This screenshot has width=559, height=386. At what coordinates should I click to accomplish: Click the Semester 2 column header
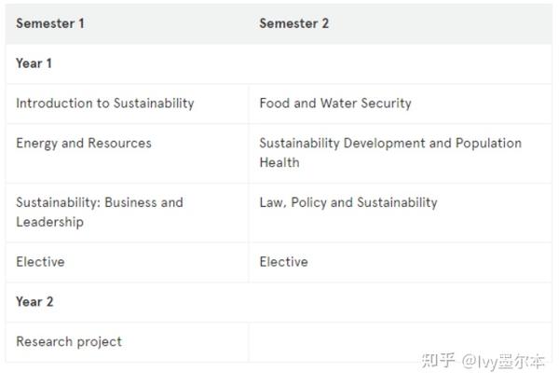pyautogui.click(x=294, y=23)
